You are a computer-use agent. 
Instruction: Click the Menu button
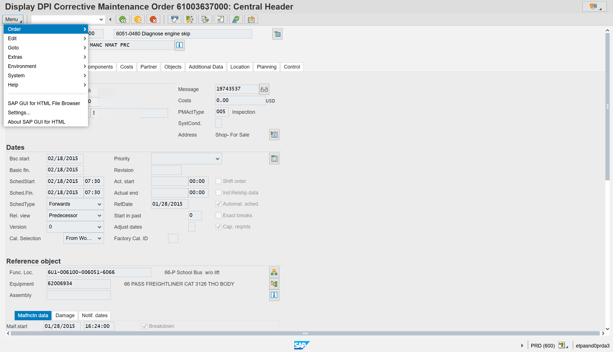(13, 19)
